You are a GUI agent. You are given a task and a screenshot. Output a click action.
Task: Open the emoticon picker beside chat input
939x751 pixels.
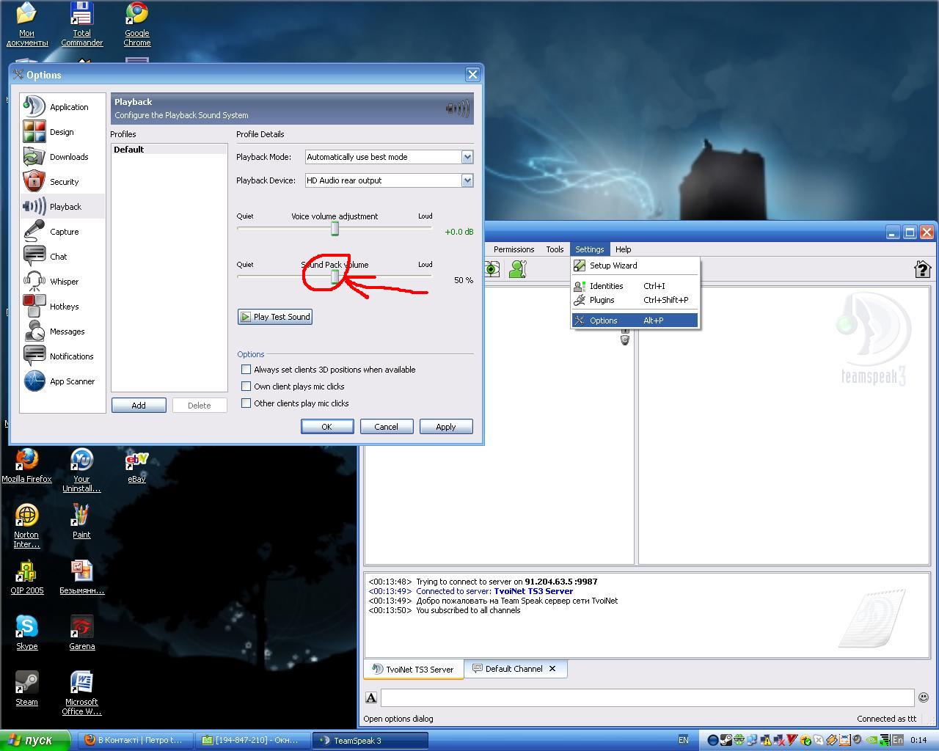coord(924,697)
